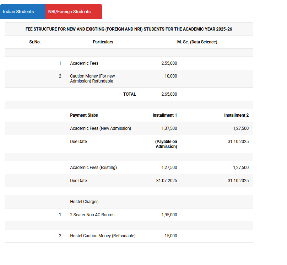This screenshot has width=287, height=265.
Task: Click the 31.07.2025 due date
Action: [x=167, y=181]
